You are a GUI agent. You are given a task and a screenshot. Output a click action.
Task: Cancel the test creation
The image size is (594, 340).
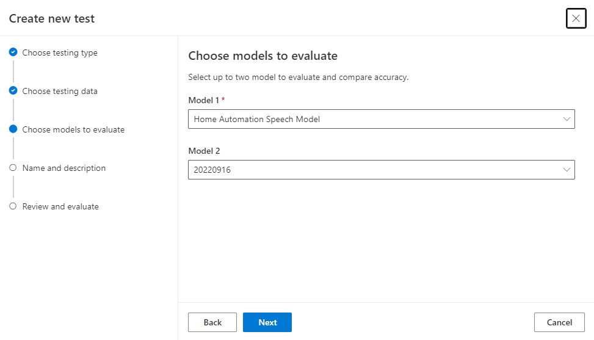tap(559, 322)
